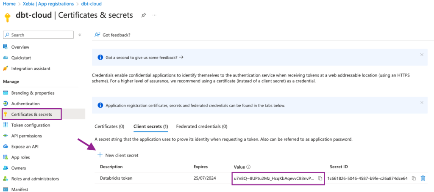Viewport: 434px width, 192px height.
Task: Copy the Secret ID to clipboard
Action: pyautogui.click(x=414, y=178)
